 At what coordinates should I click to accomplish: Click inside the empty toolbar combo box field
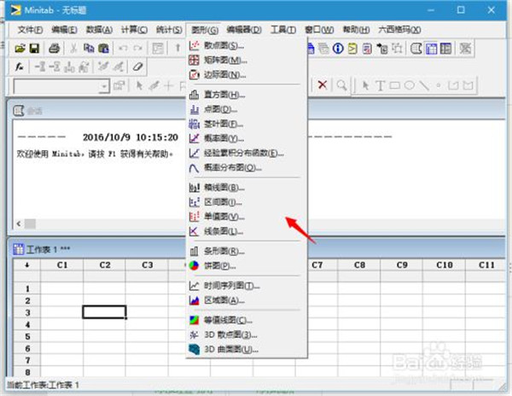56,86
